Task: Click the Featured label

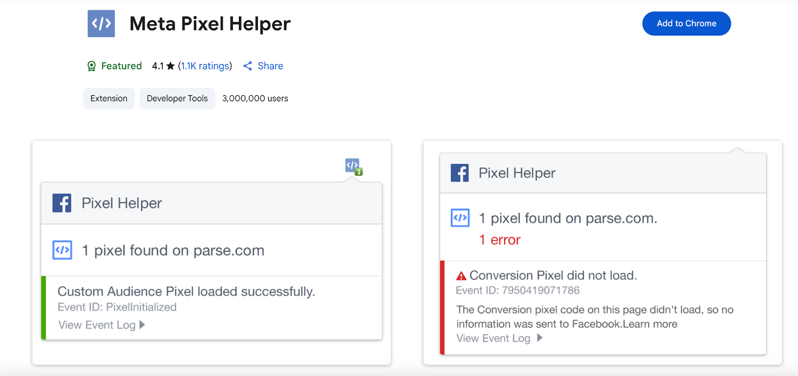Action: coord(122,66)
